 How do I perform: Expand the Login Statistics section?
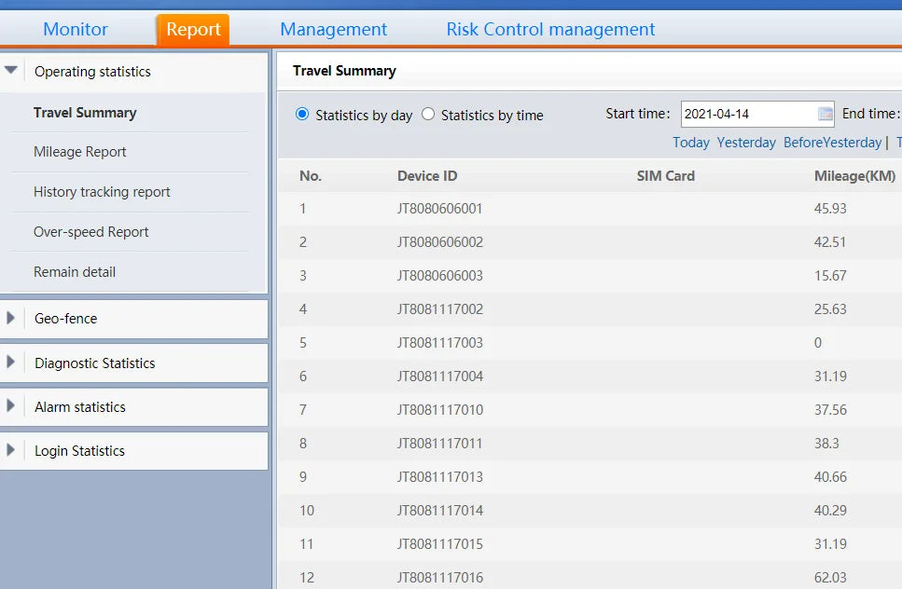pos(11,451)
